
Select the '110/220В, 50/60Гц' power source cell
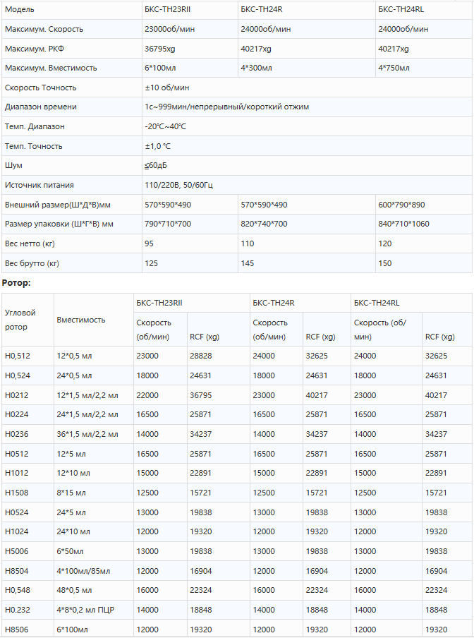[178, 185]
